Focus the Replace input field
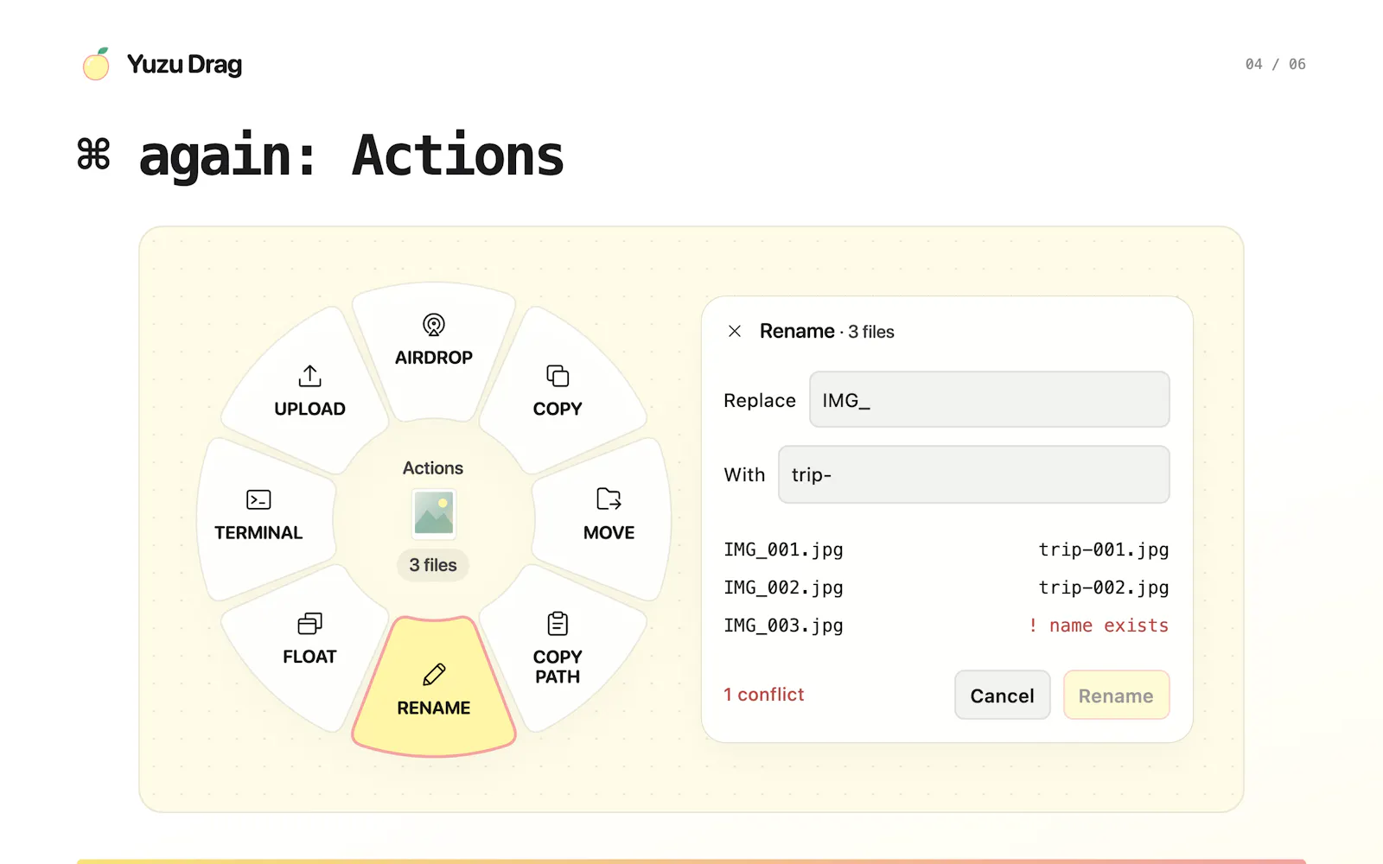This screenshot has height=864, width=1383. [990, 399]
